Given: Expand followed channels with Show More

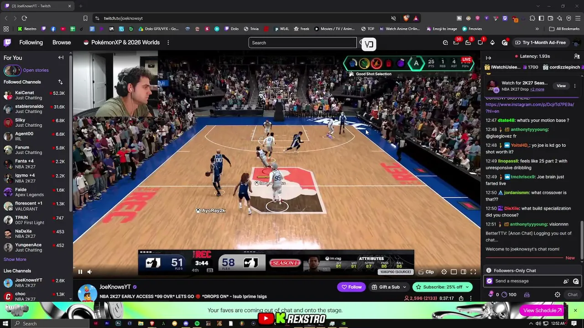Looking at the screenshot, I should (15, 259).
